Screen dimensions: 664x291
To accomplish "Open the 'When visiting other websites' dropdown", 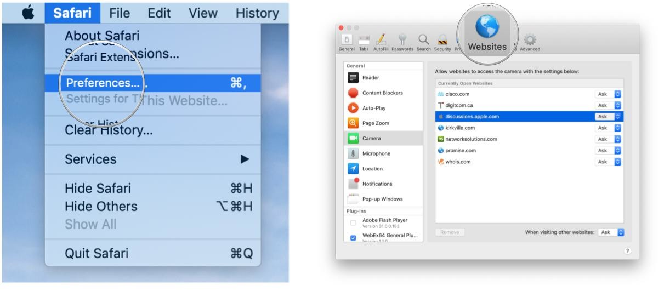I will 611,232.
